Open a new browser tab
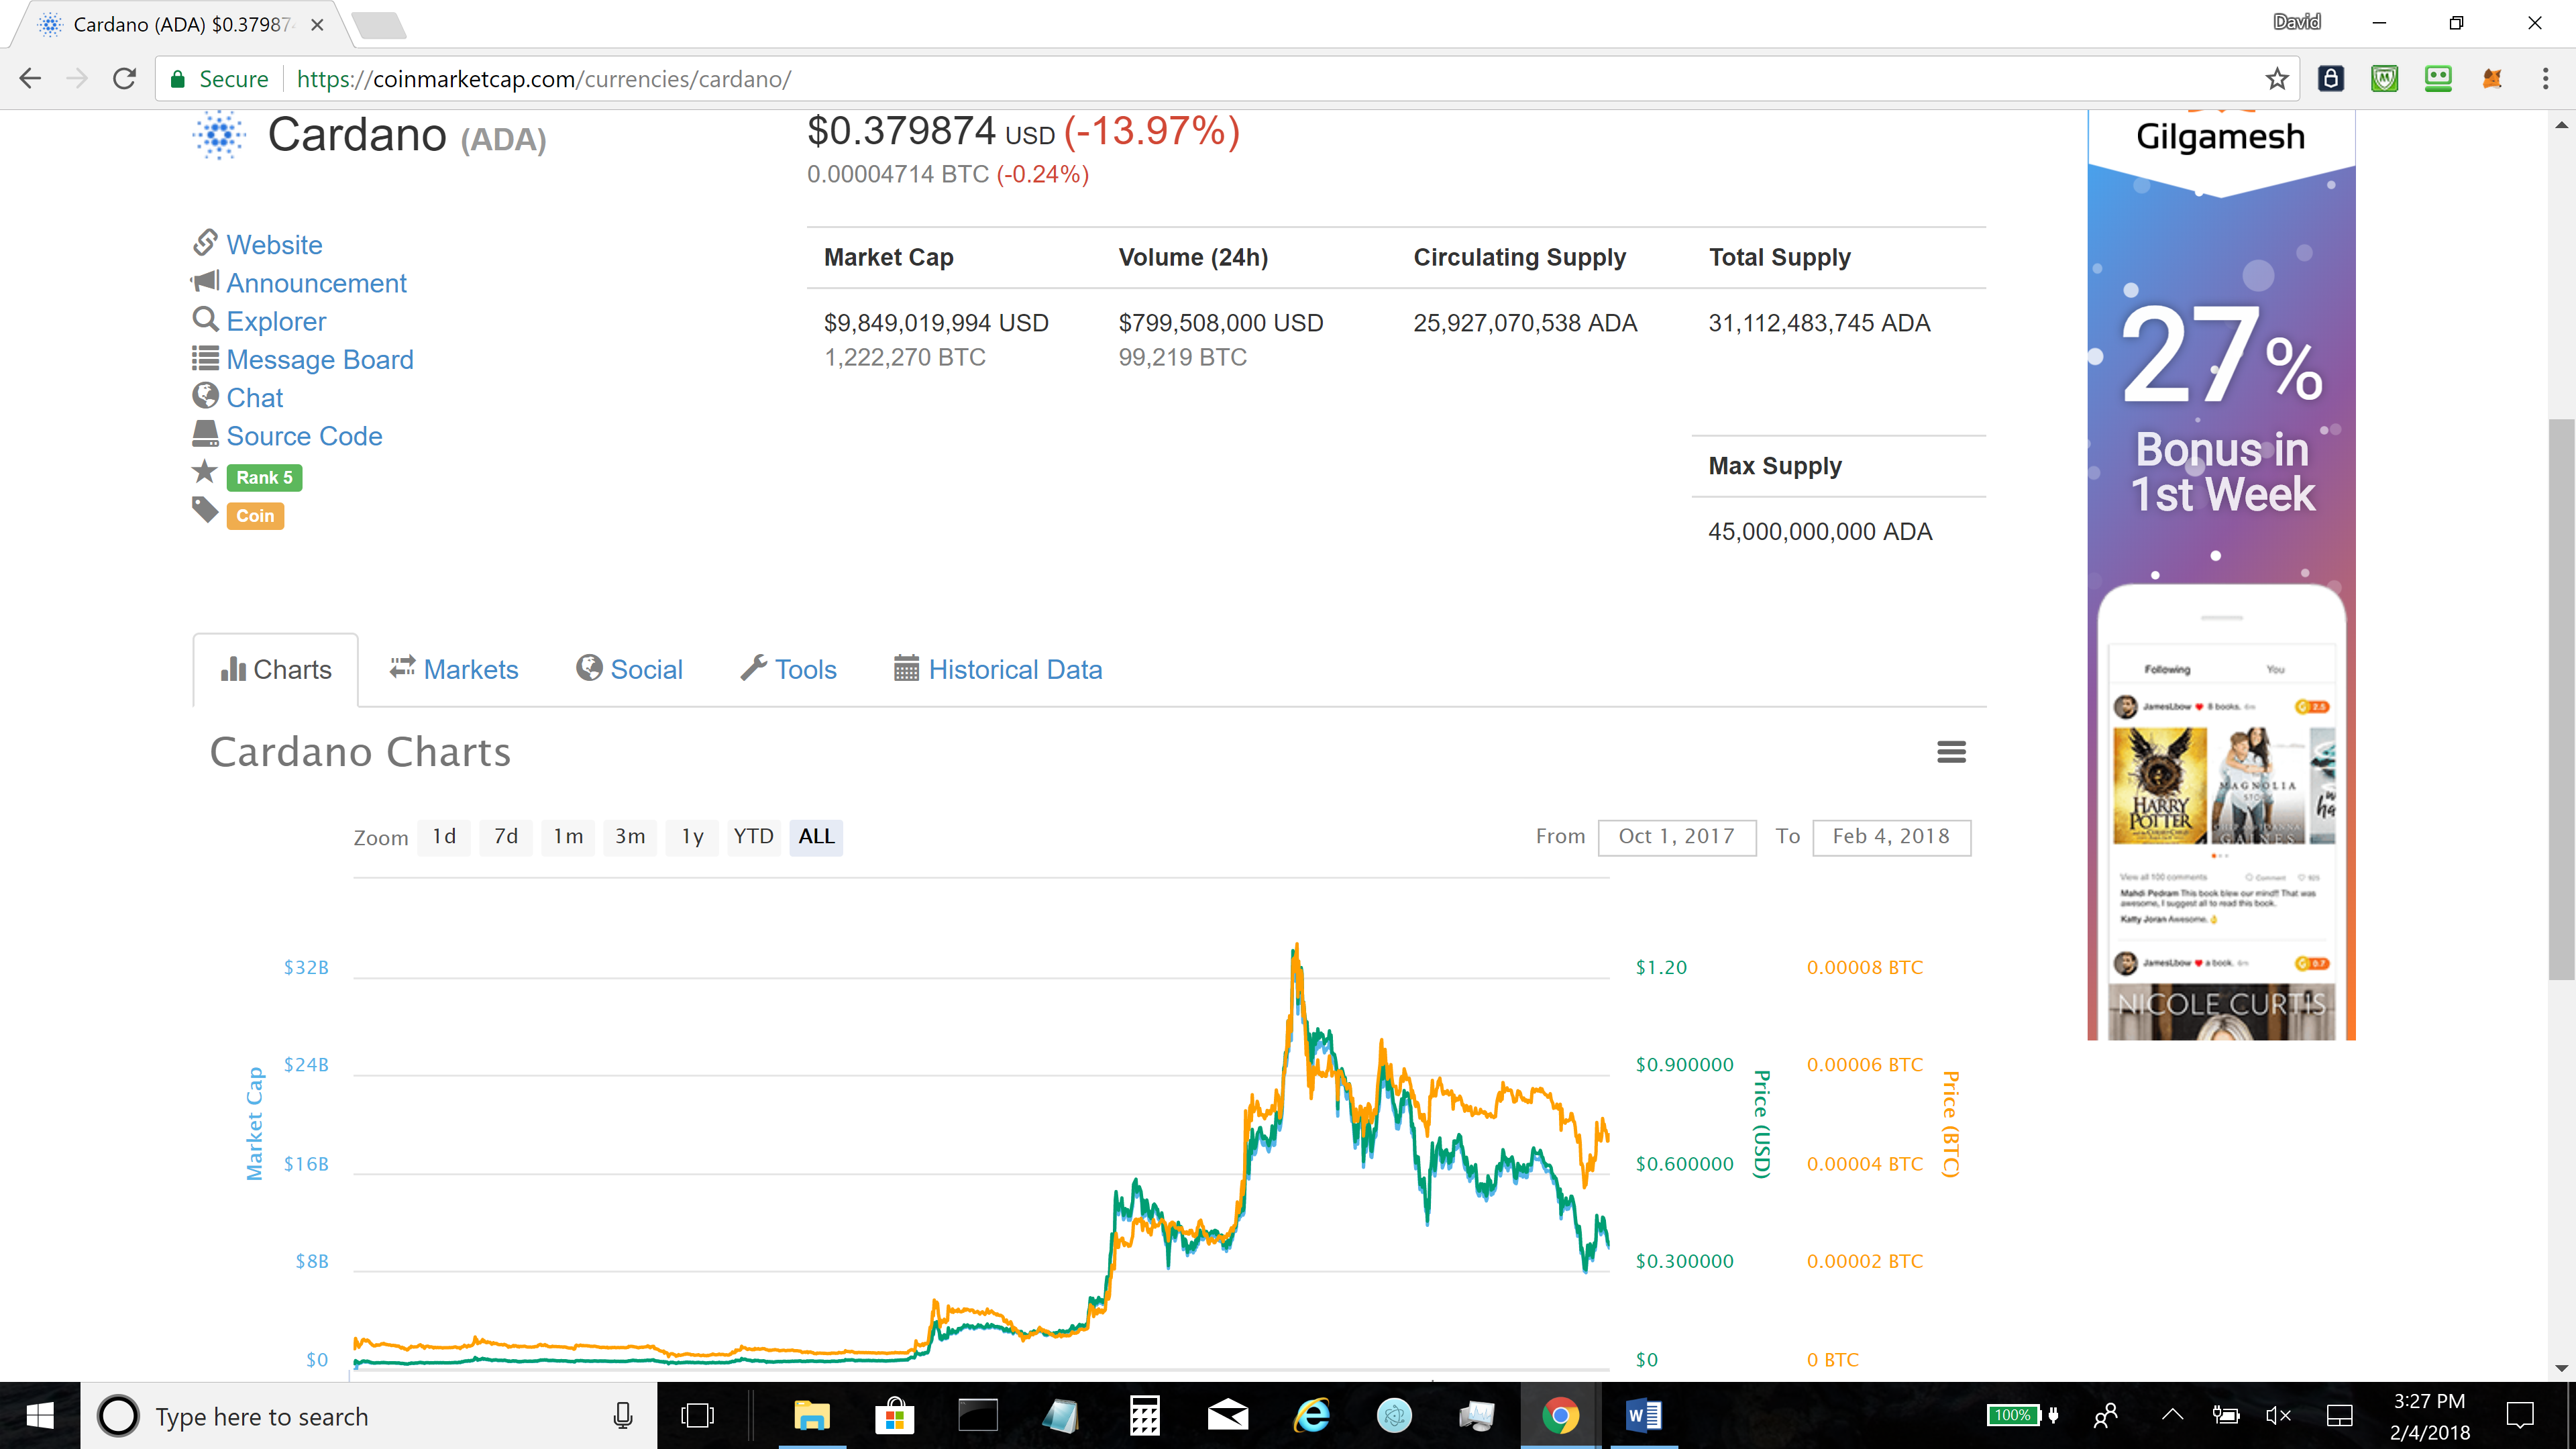Viewport: 2576px width, 1449px height. [380, 25]
